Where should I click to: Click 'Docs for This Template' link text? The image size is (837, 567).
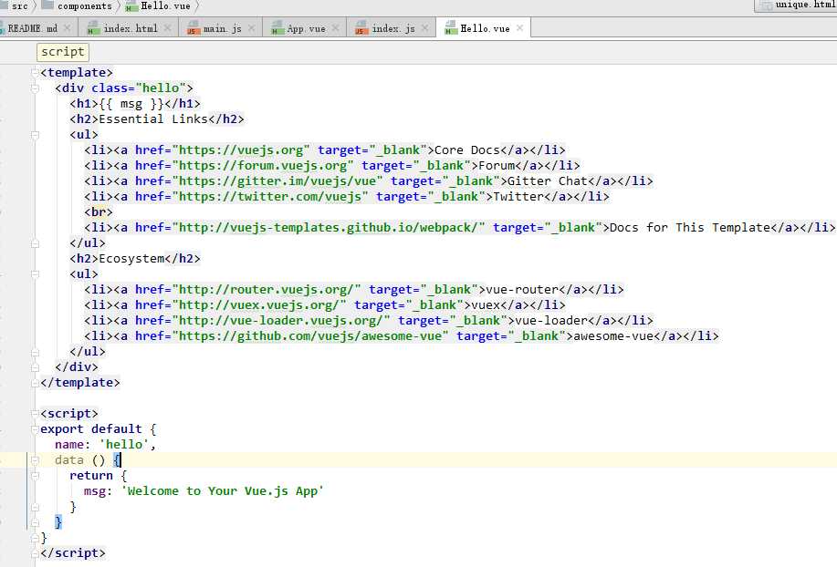pyautogui.click(x=690, y=228)
